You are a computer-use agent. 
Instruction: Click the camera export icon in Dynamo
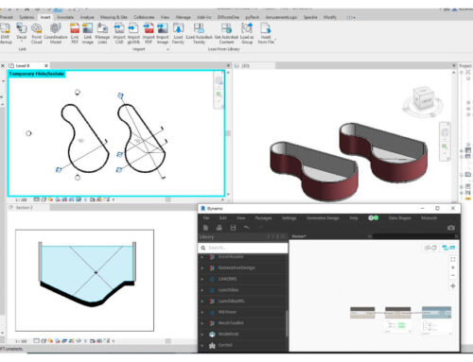click(x=451, y=228)
